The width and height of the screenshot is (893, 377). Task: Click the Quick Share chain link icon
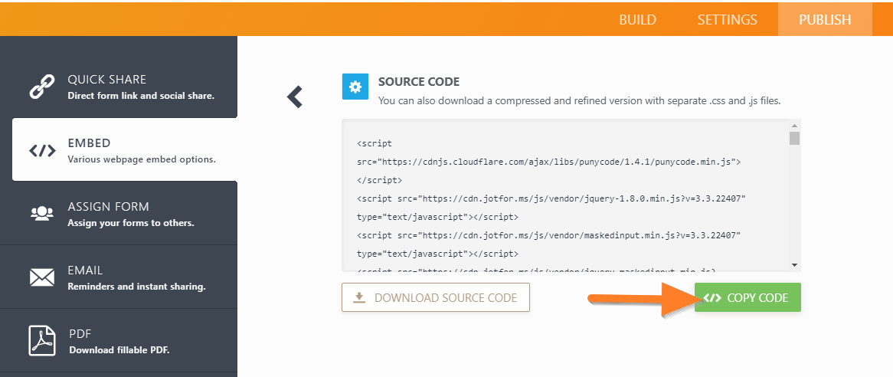(42, 87)
